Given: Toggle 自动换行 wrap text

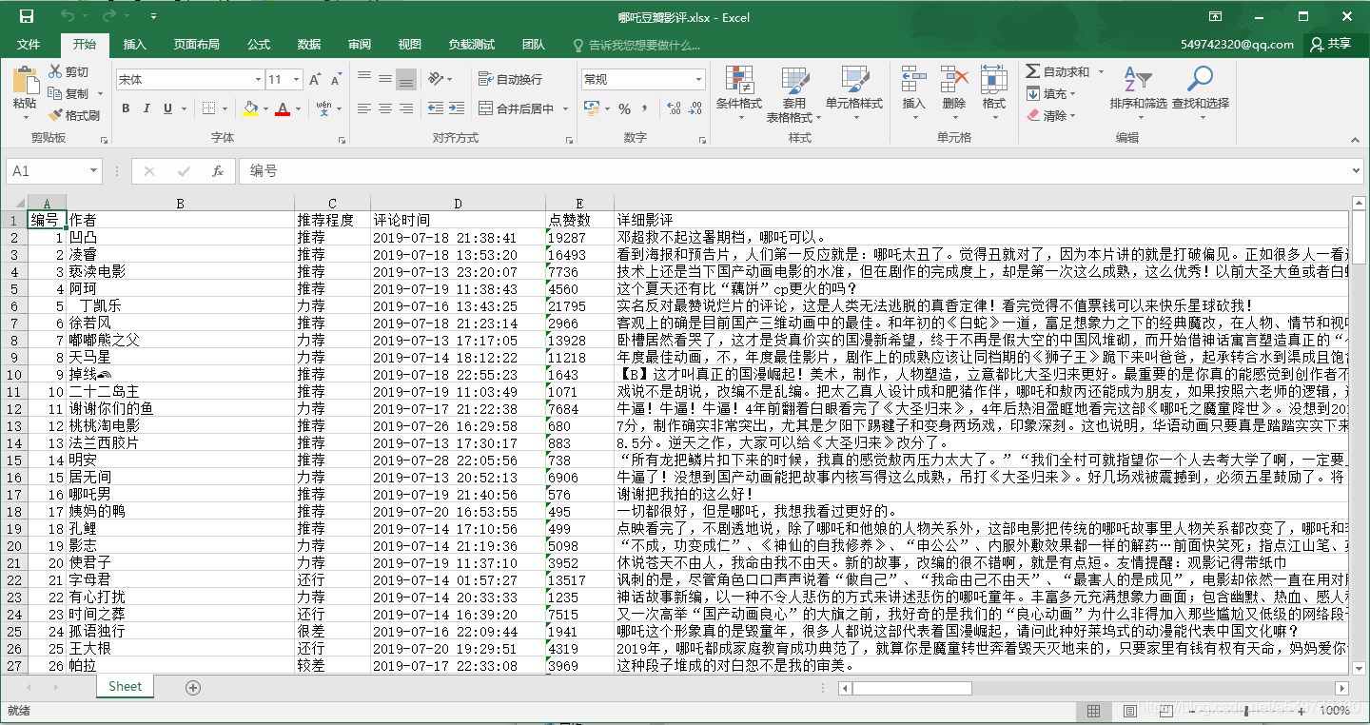Looking at the screenshot, I should coord(511,79).
